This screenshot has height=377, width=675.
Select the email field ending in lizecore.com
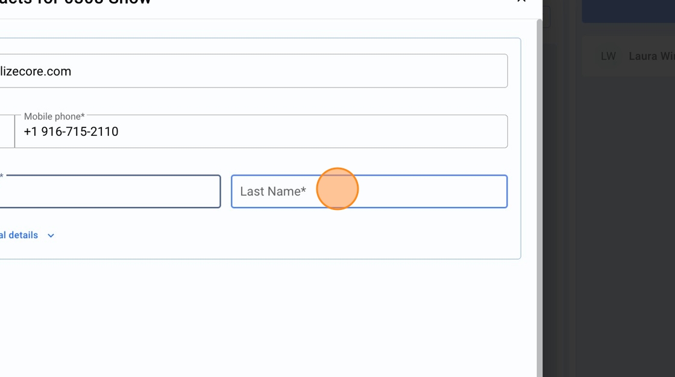[x=253, y=71]
